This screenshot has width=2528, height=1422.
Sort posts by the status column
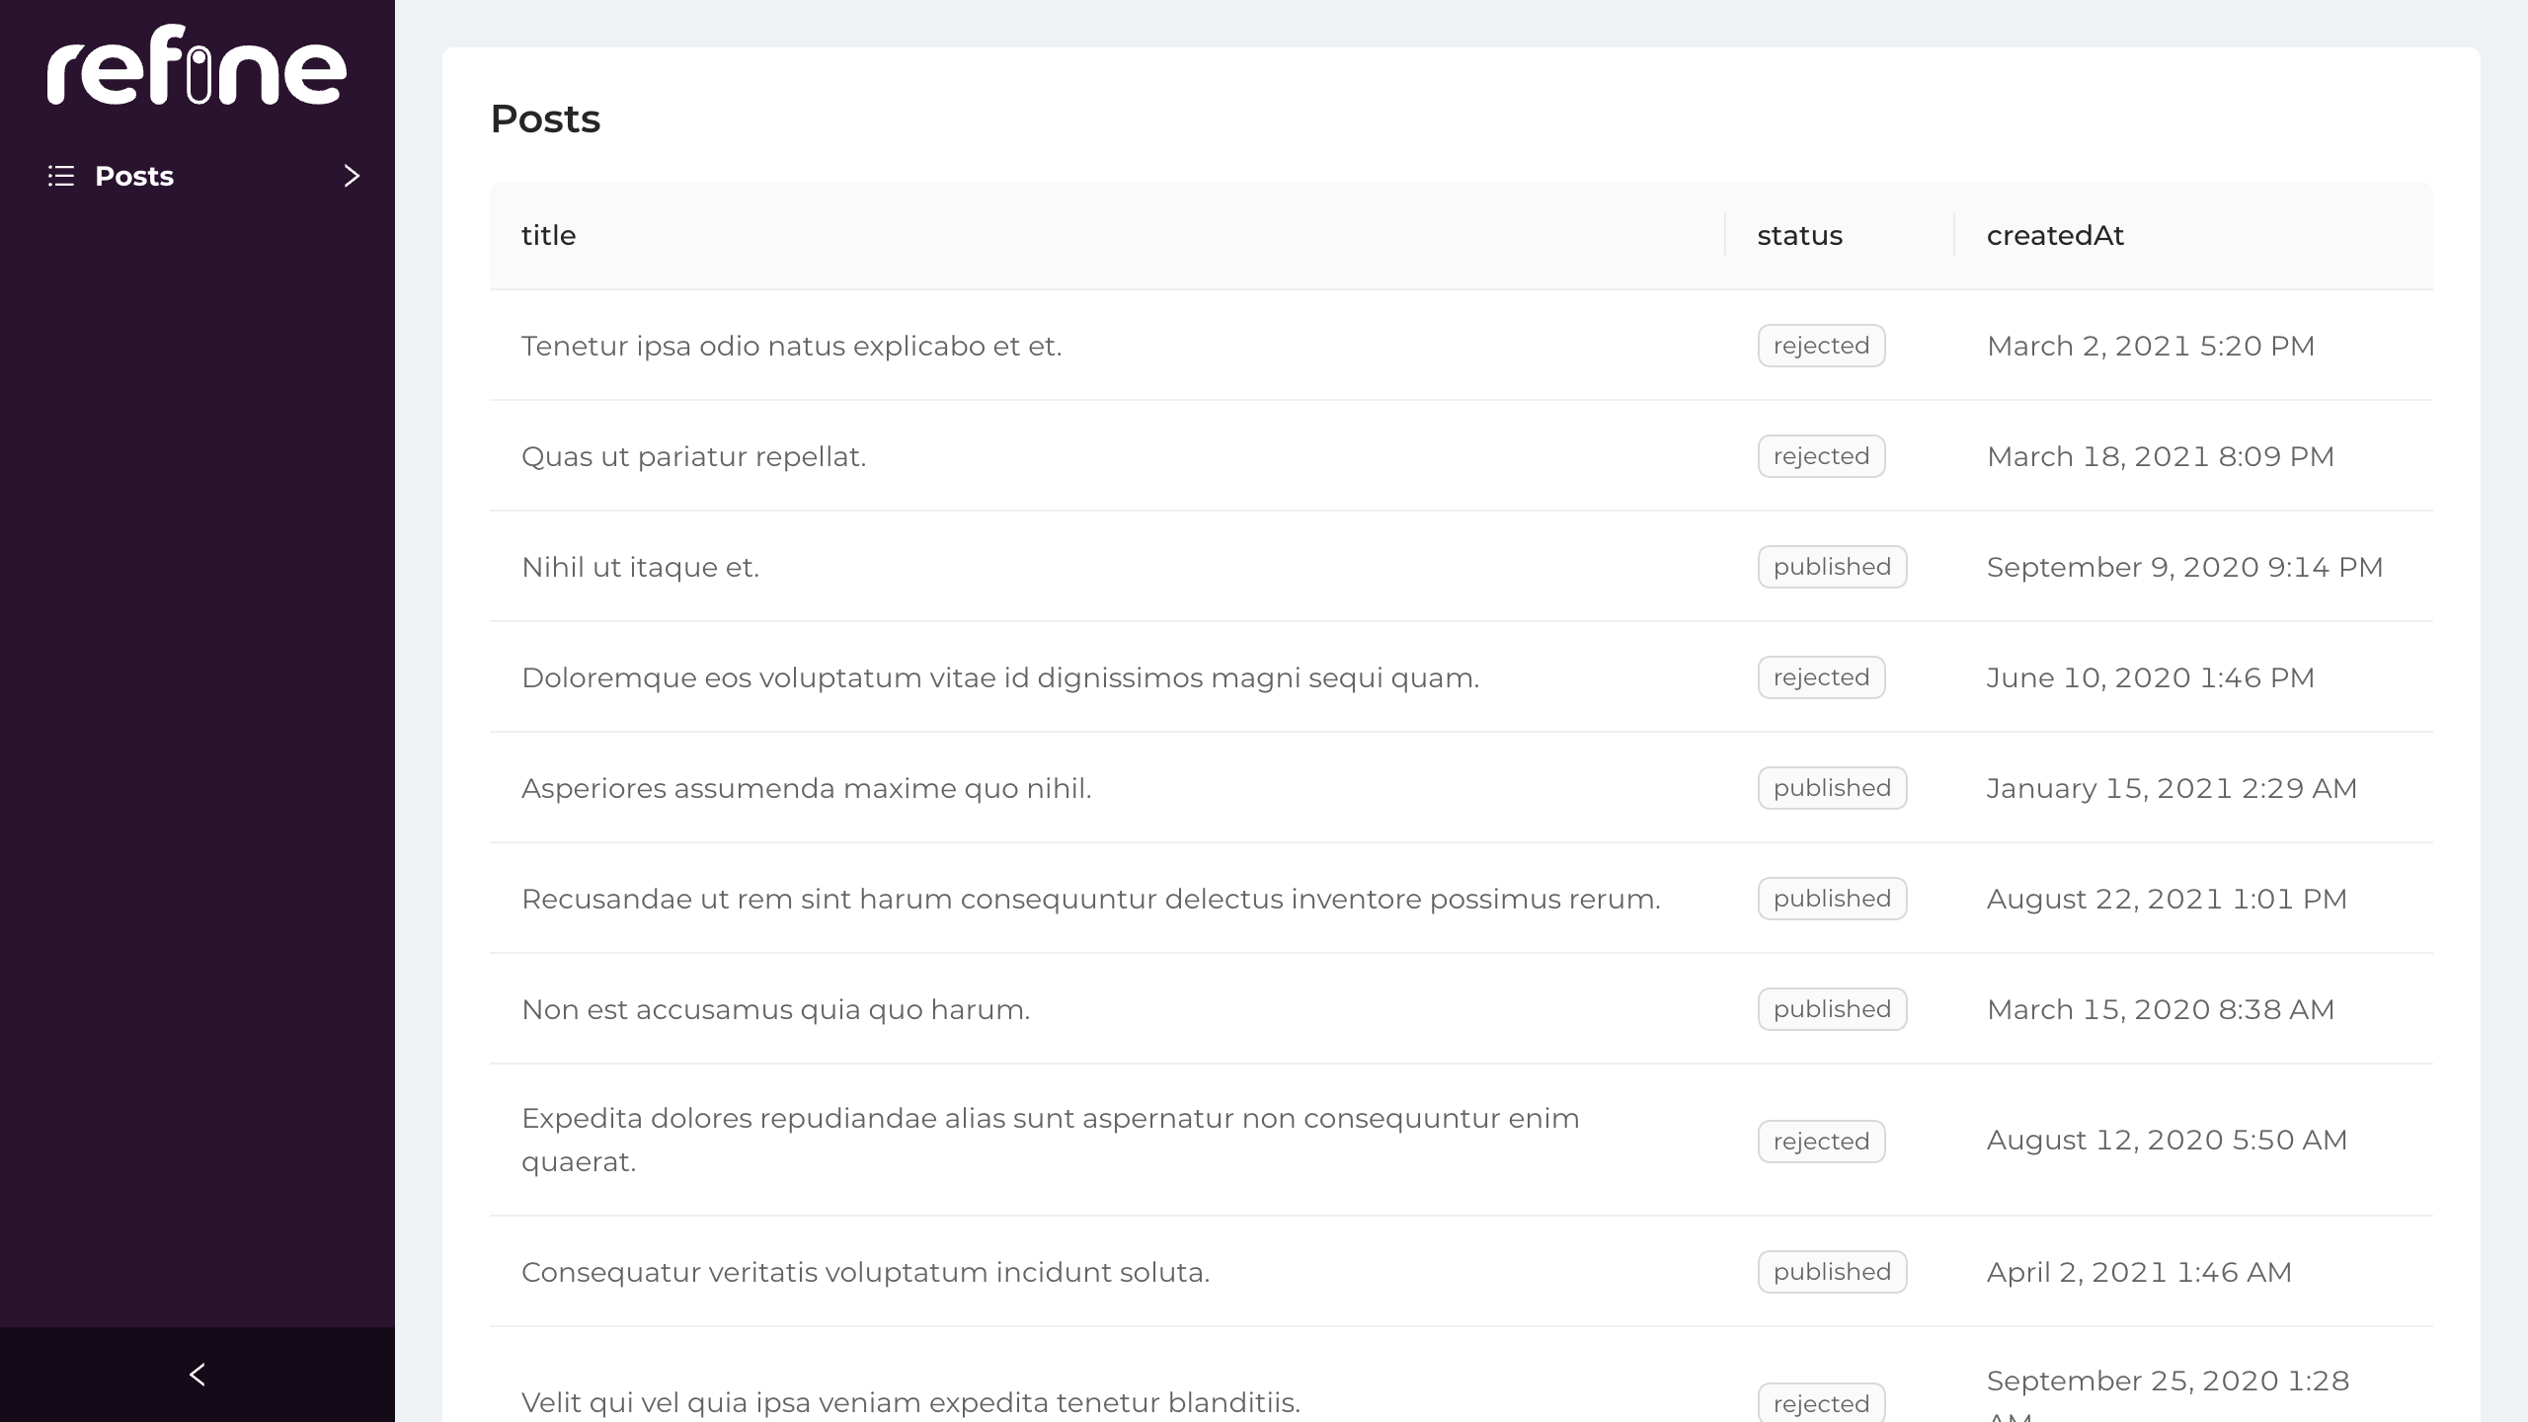pyautogui.click(x=1798, y=235)
